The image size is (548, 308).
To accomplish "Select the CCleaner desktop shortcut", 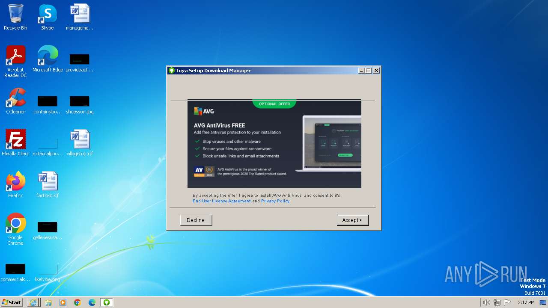I will point(15,101).
